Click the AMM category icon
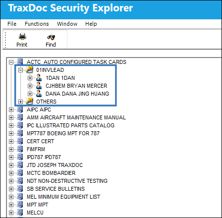222x218 pixels. pyautogui.click(x=20, y=117)
